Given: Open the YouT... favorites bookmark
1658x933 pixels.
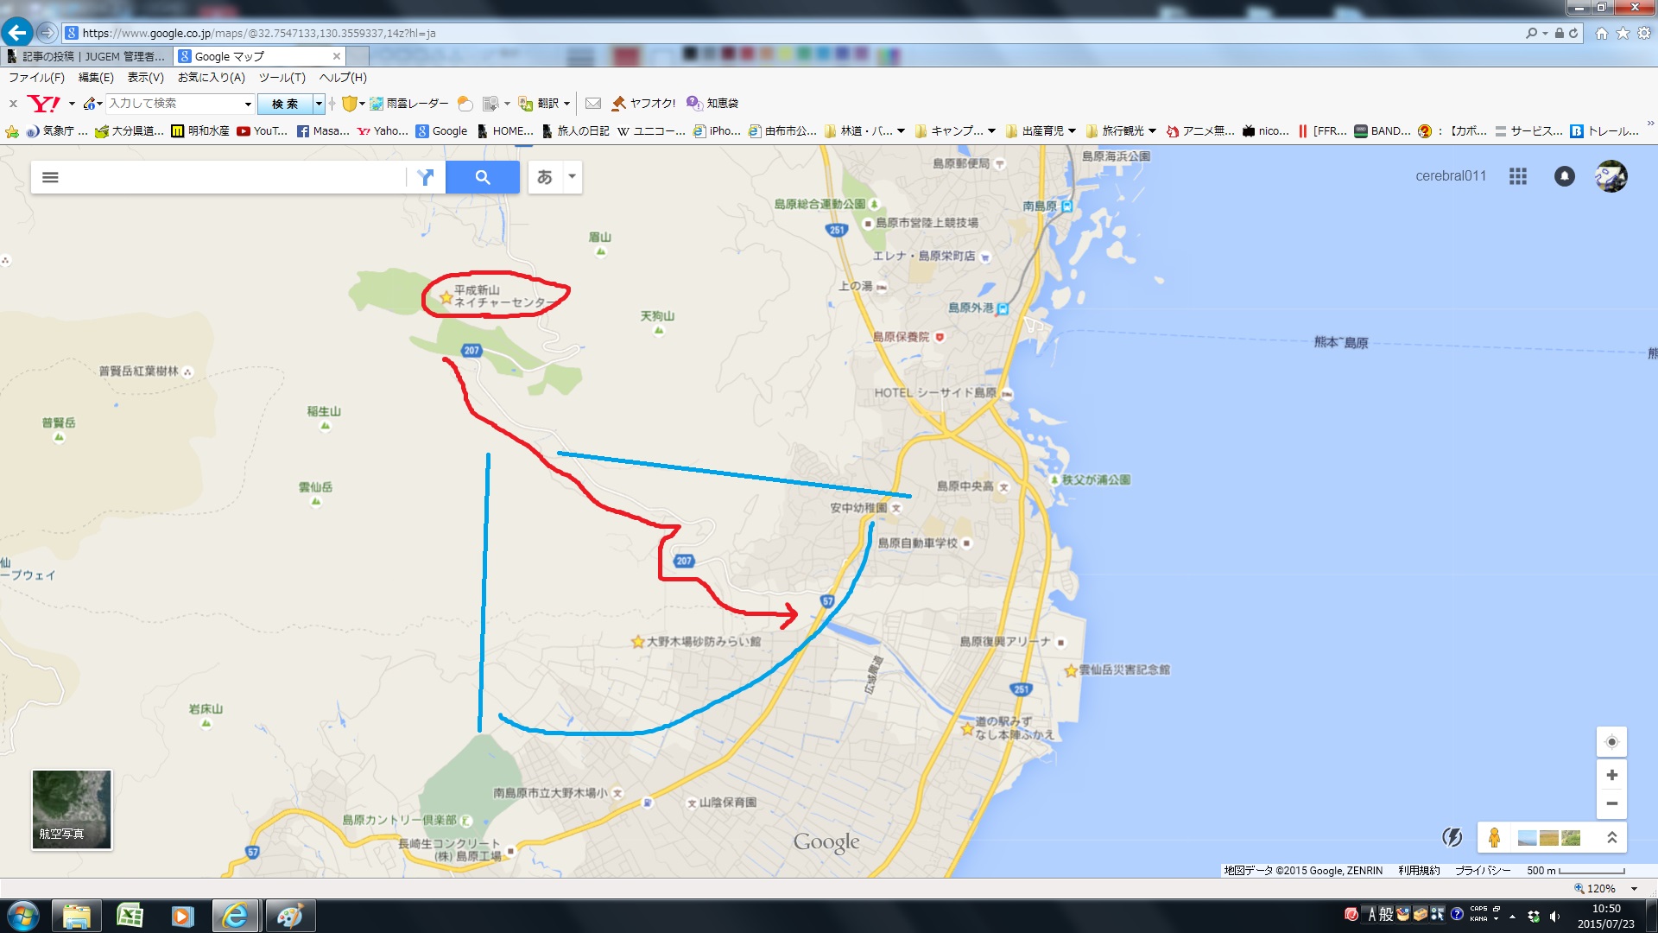Looking at the screenshot, I should point(263,131).
